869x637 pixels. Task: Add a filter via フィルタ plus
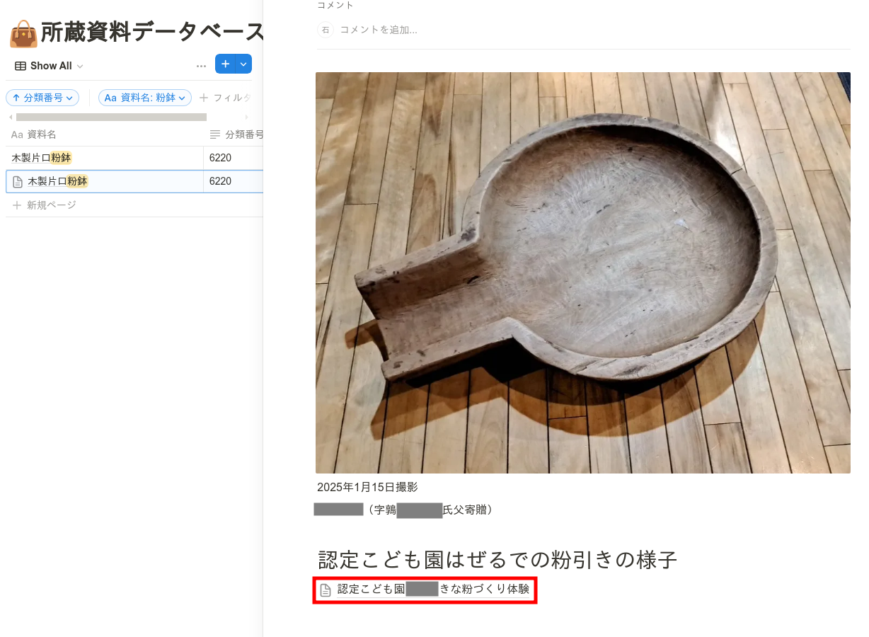225,98
